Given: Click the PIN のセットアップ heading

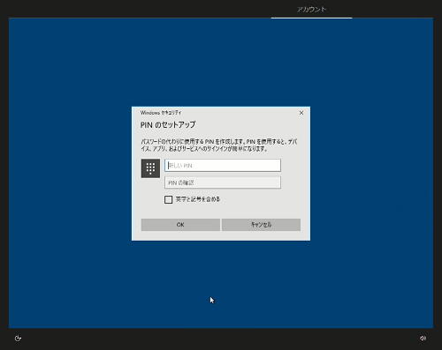Looking at the screenshot, I should point(168,124).
